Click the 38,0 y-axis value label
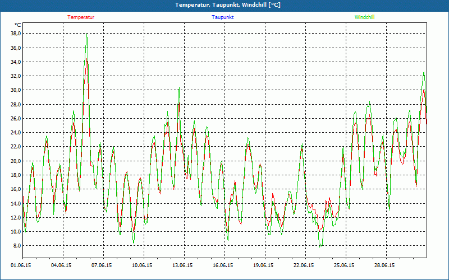This screenshot has height=280, width=449. pos(15,34)
